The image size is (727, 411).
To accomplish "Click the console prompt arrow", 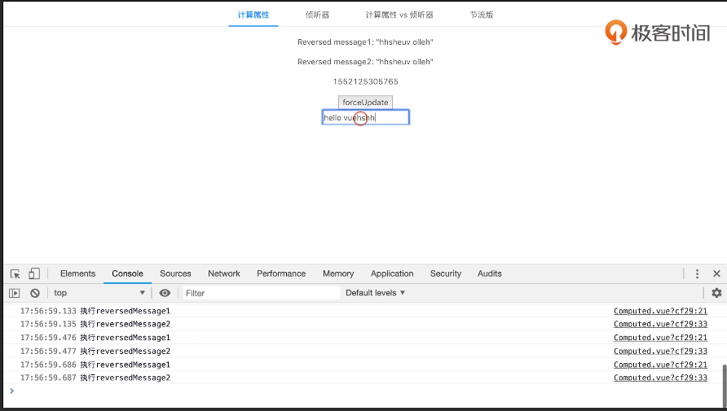I will tap(11, 391).
